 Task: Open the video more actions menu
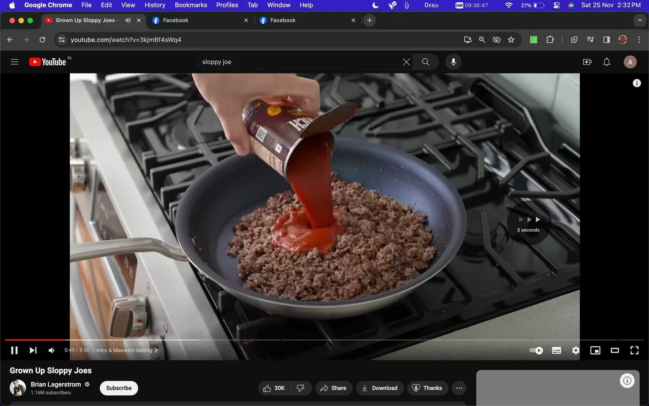459,388
